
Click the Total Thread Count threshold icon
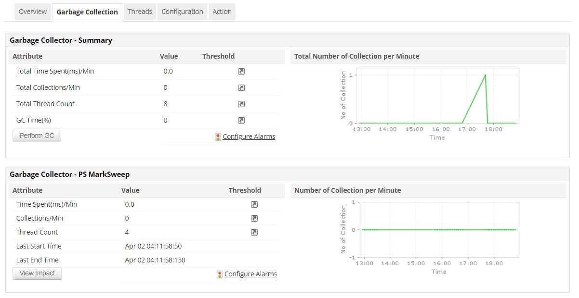tap(241, 104)
